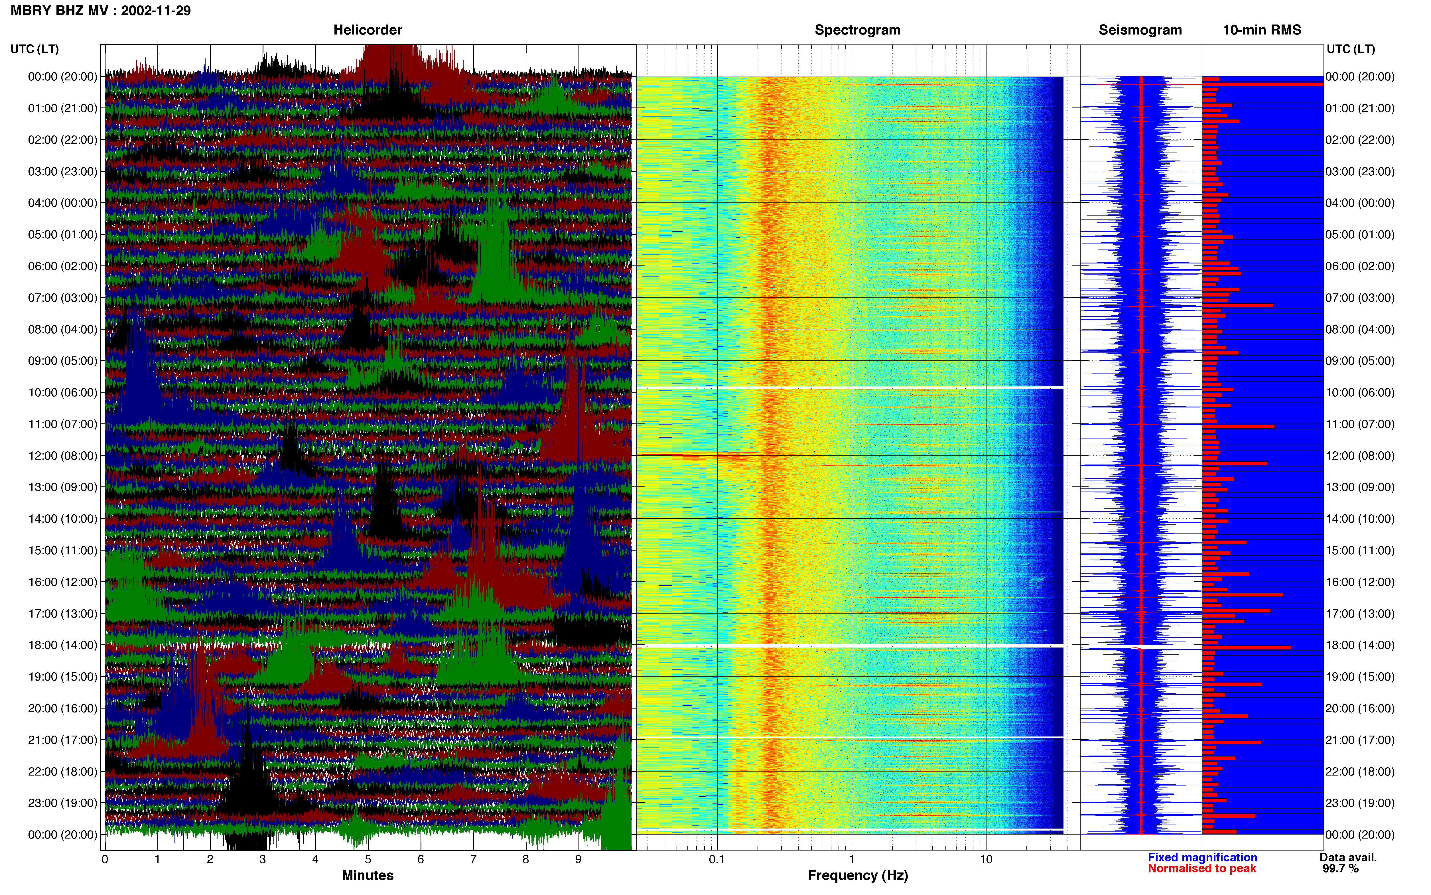Screen dimensions: 1431x895
Task: Click '18:00 (14:00)' on the RMS-side time axis
Action: tap(1360, 645)
